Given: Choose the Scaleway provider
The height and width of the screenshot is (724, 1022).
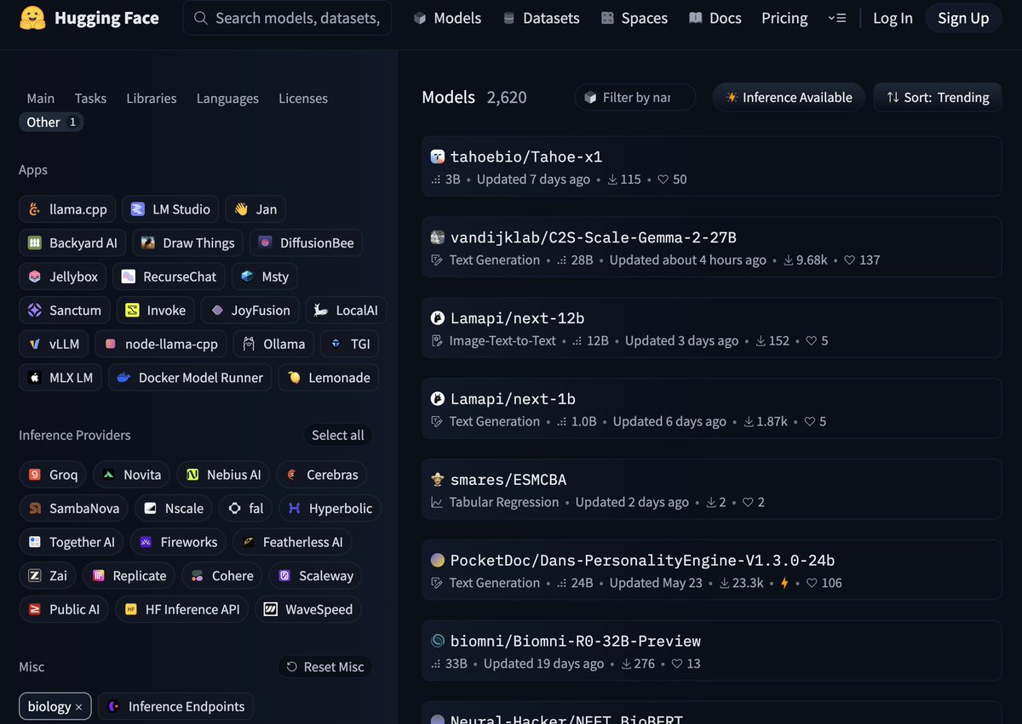Looking at the screenshot, I should (x=315, y=576).
